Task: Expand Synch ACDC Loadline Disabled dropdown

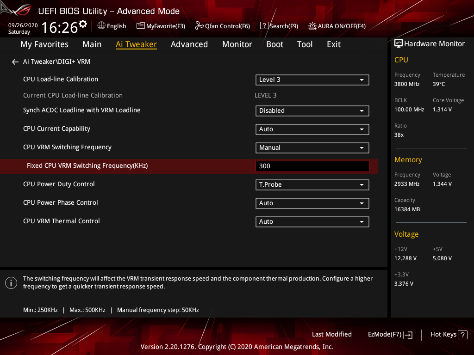Action: click(312, 111)
